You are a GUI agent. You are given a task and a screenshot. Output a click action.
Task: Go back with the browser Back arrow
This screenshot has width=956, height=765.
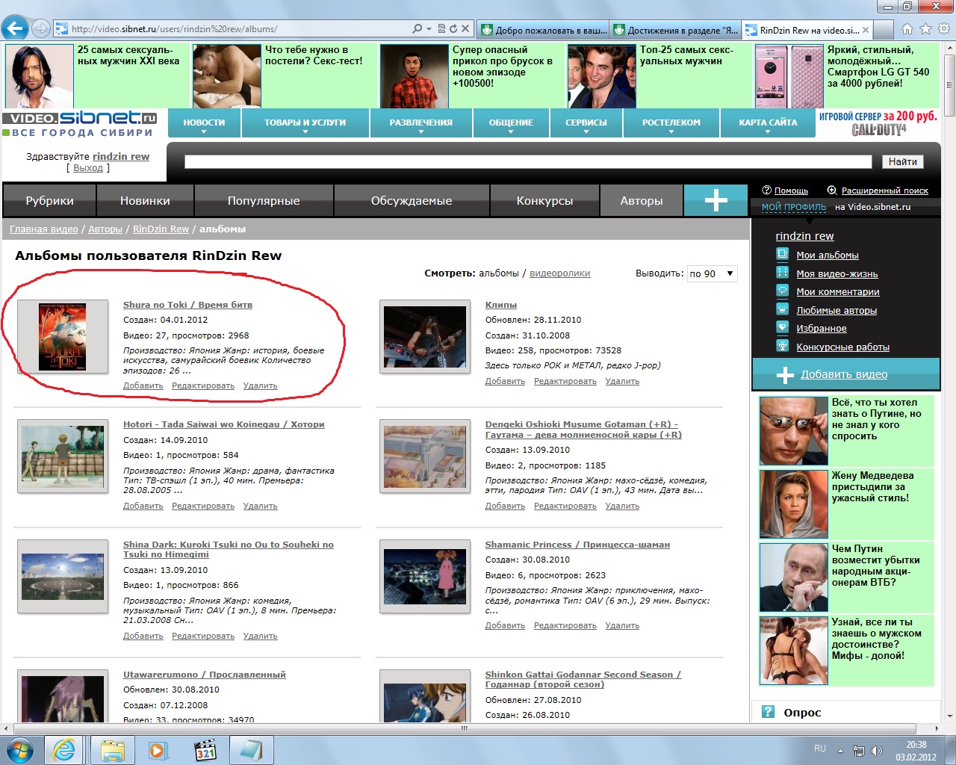pyautogui.click(x=14, y=28)
